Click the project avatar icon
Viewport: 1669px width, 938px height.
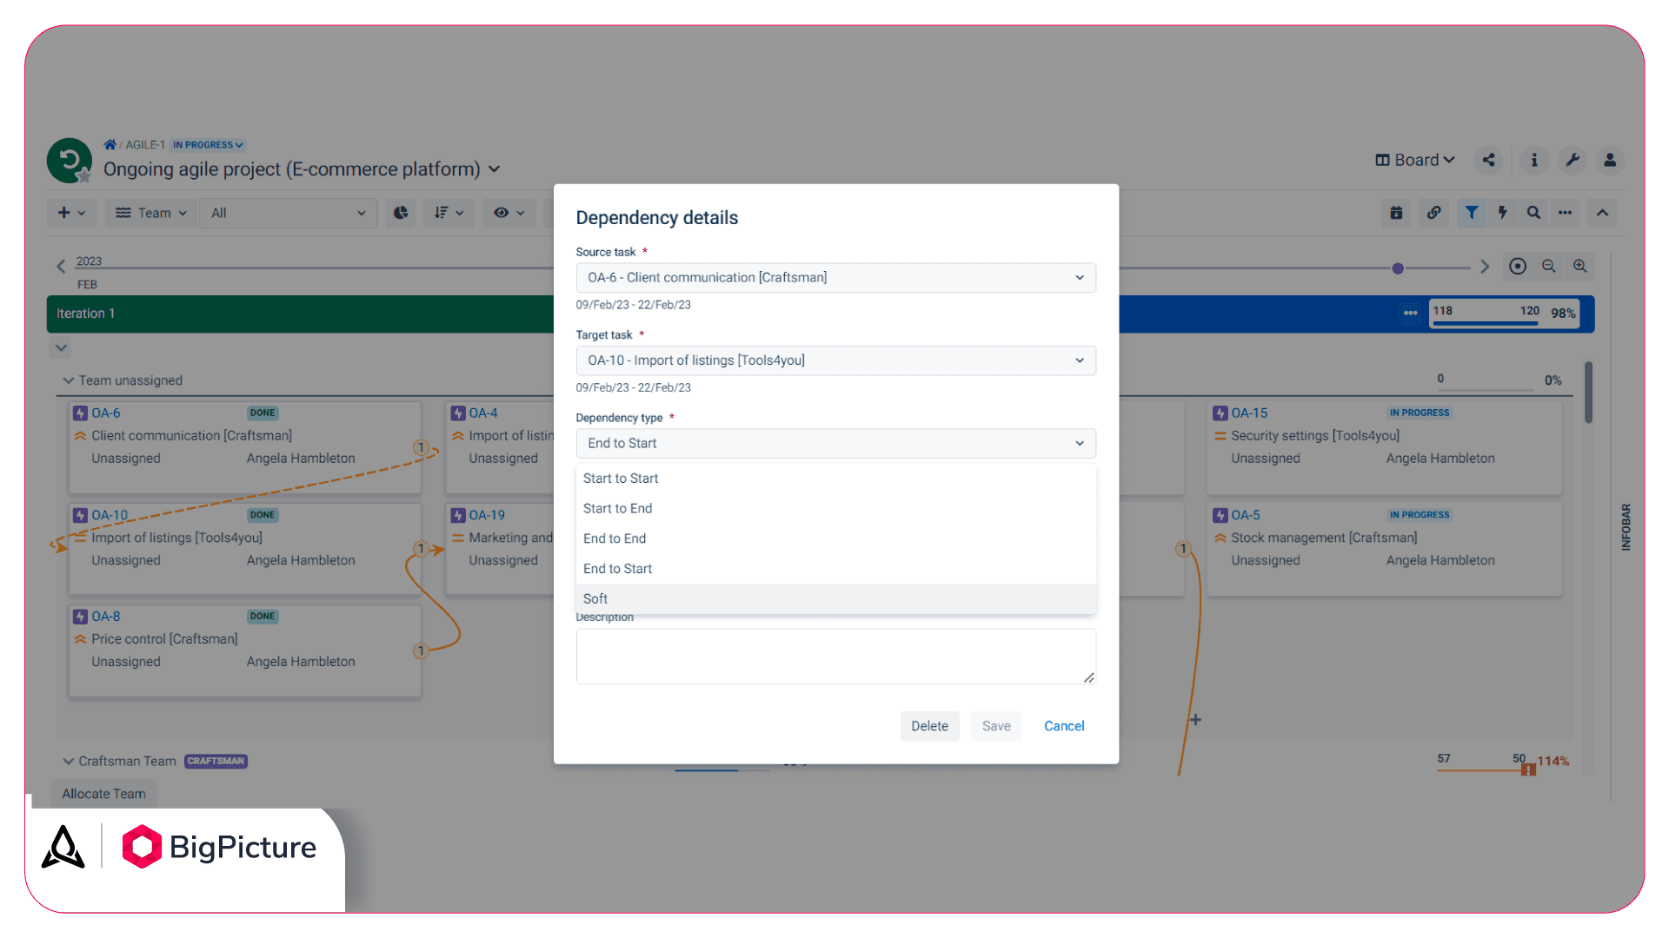click(70, 161)
